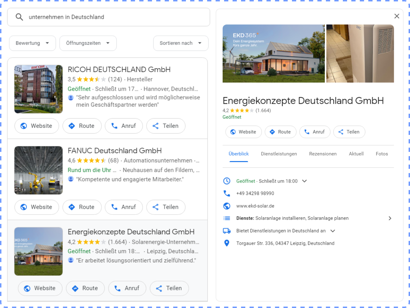Expand Dienste list with right chevron

(390, 218)
